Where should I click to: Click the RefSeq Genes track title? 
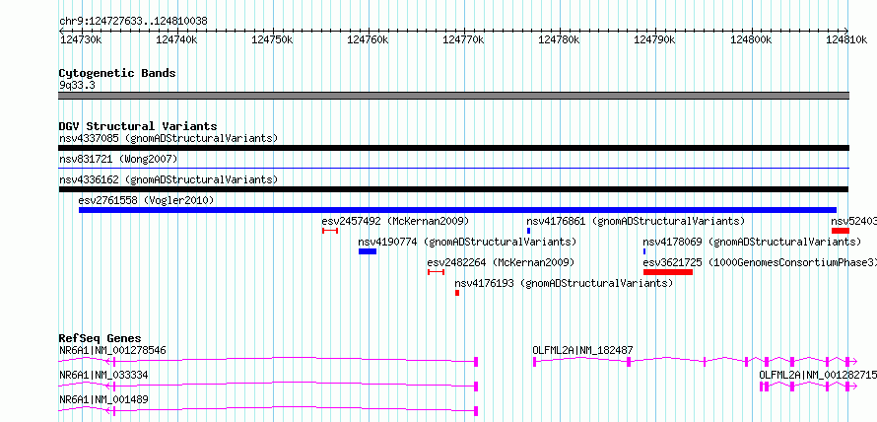[x=100, y=338]
